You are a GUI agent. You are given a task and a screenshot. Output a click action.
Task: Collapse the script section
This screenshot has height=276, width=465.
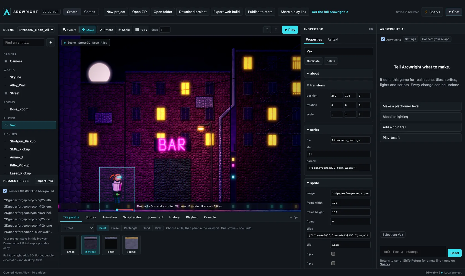point(339,130)
